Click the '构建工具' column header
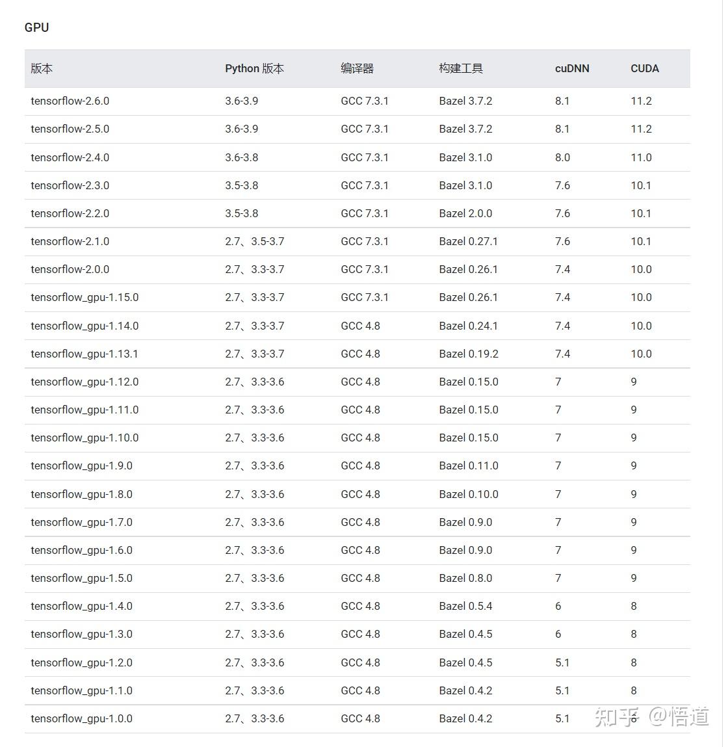 click(x=461, y=69)
